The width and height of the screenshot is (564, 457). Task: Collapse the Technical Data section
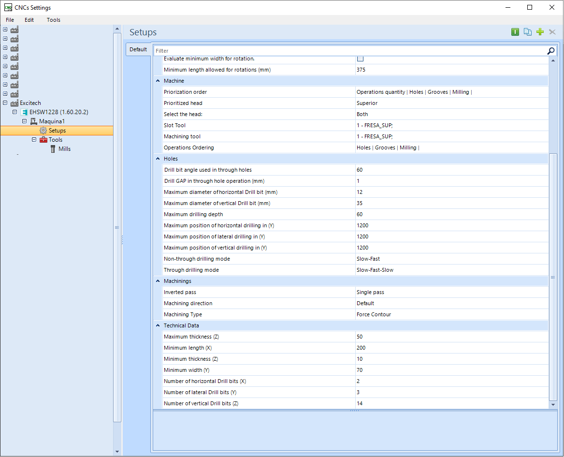pyautogui.click(x=158, y=325)
